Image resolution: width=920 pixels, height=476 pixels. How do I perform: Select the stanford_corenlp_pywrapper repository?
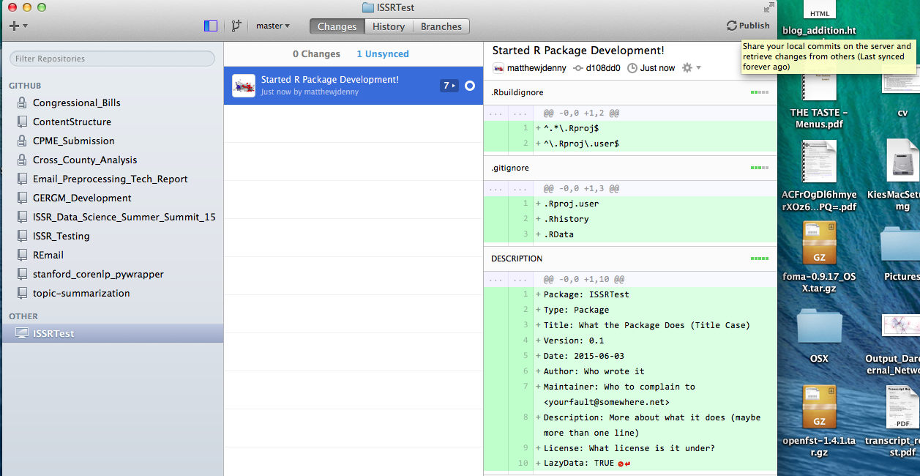click(x=112, y=275)
